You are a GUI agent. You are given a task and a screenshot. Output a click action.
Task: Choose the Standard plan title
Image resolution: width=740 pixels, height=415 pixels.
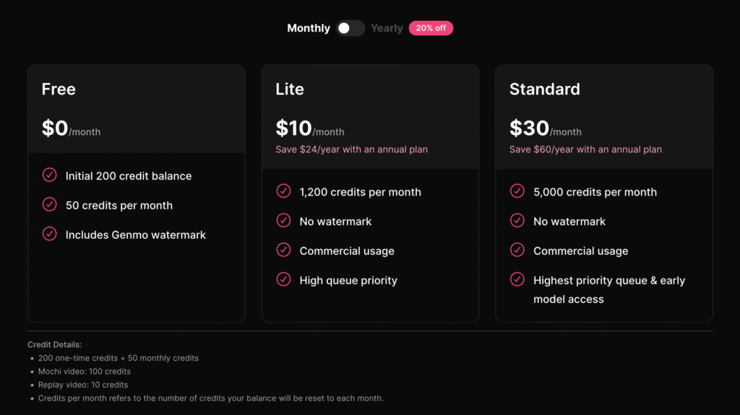545,89
